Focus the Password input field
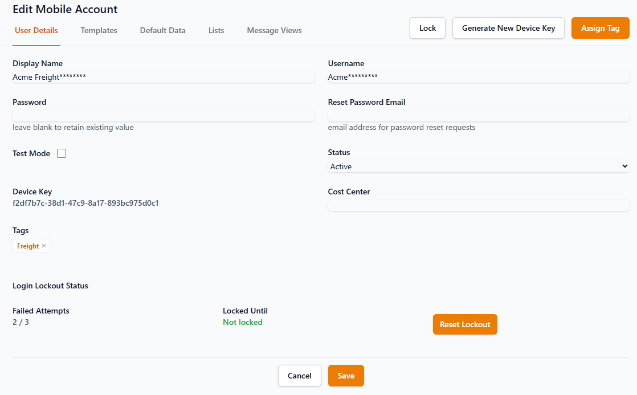This screenshot has width=637, height=395. point(163,116)
